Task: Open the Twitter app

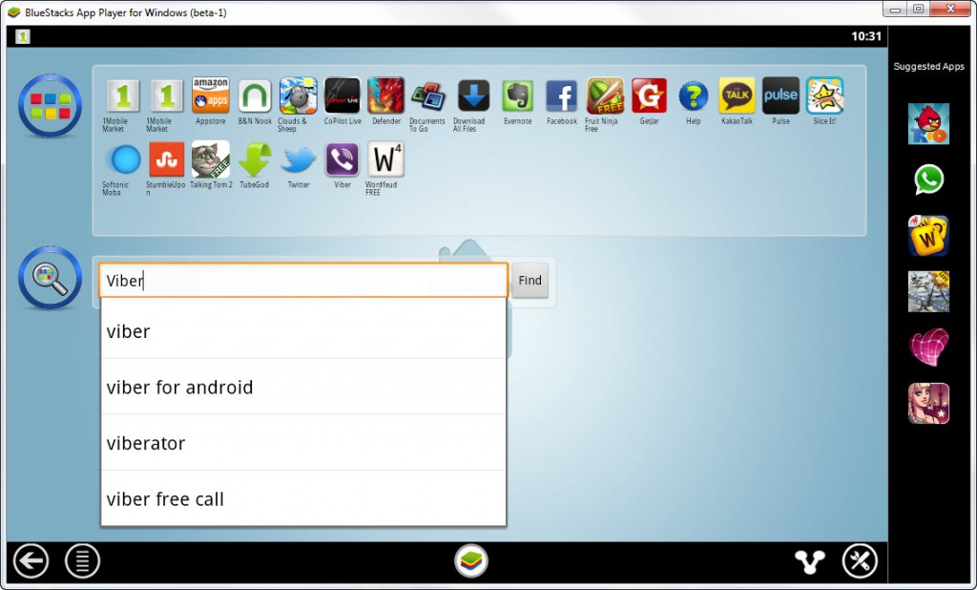Action: (x=299, y=161)
